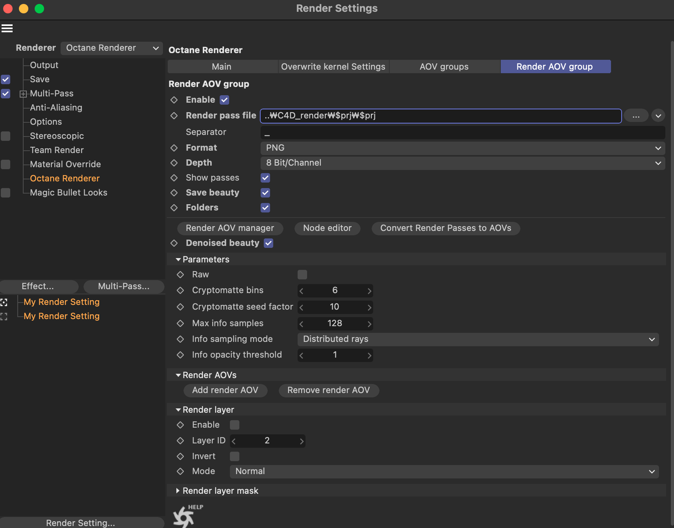This screenshot has height=528, width=674.
Task: Uncheck the Save setting checkbox in sidebar
Action: (x=6, y=79)
